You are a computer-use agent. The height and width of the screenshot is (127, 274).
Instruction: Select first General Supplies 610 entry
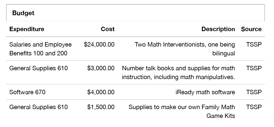pyautogui.click(x=38, y=68)
